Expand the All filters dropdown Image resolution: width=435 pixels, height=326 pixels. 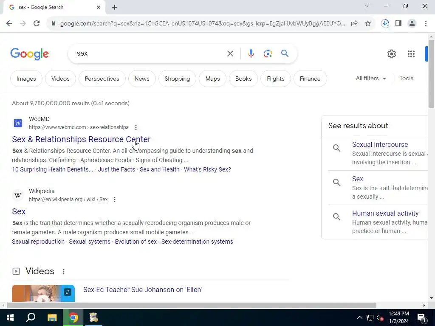tap(371, 79)
